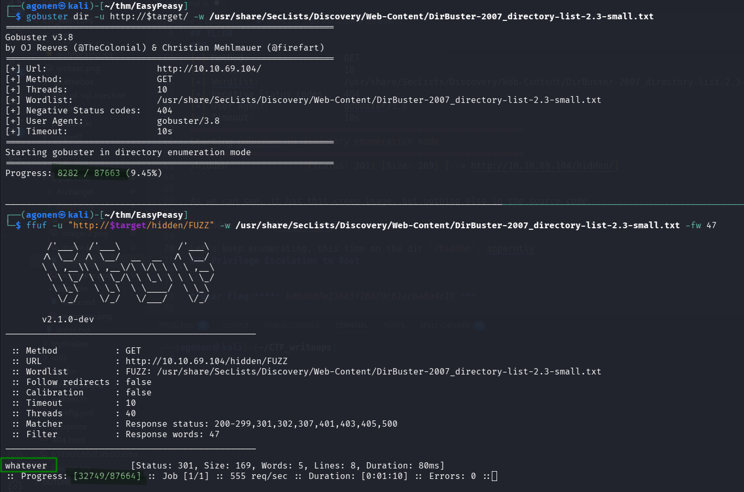This screenshot has height=492, width=744.
Task: Select the PORTS tab
Action: click(x=394, y=324)
